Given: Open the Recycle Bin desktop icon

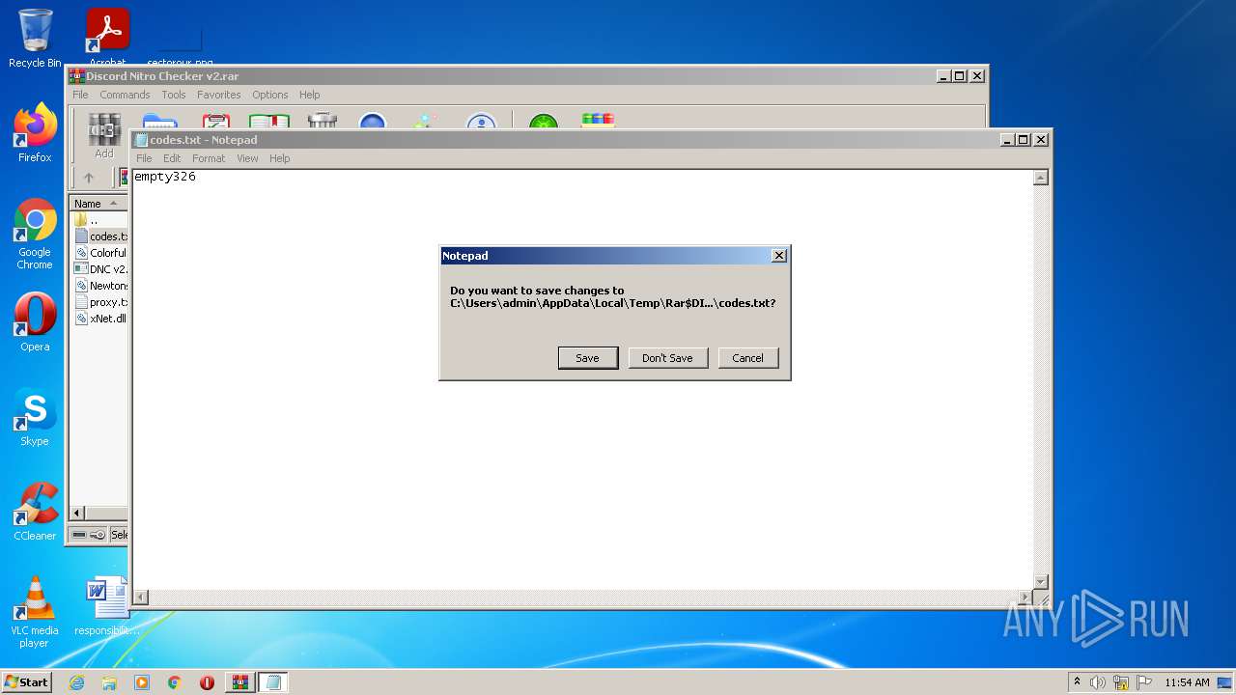Looking at the screenshot, I should [x=35, y=39].
